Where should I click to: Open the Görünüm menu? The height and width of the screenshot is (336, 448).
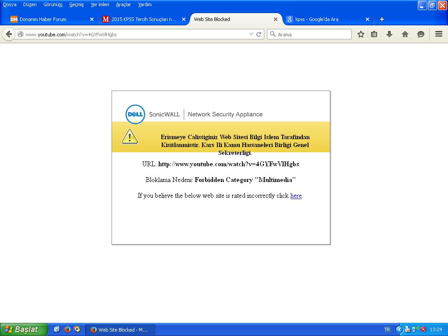pos(53,4)
